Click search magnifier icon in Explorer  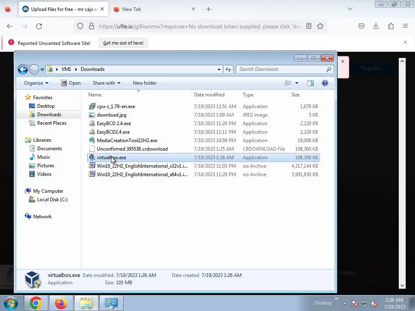coord(329,69)
